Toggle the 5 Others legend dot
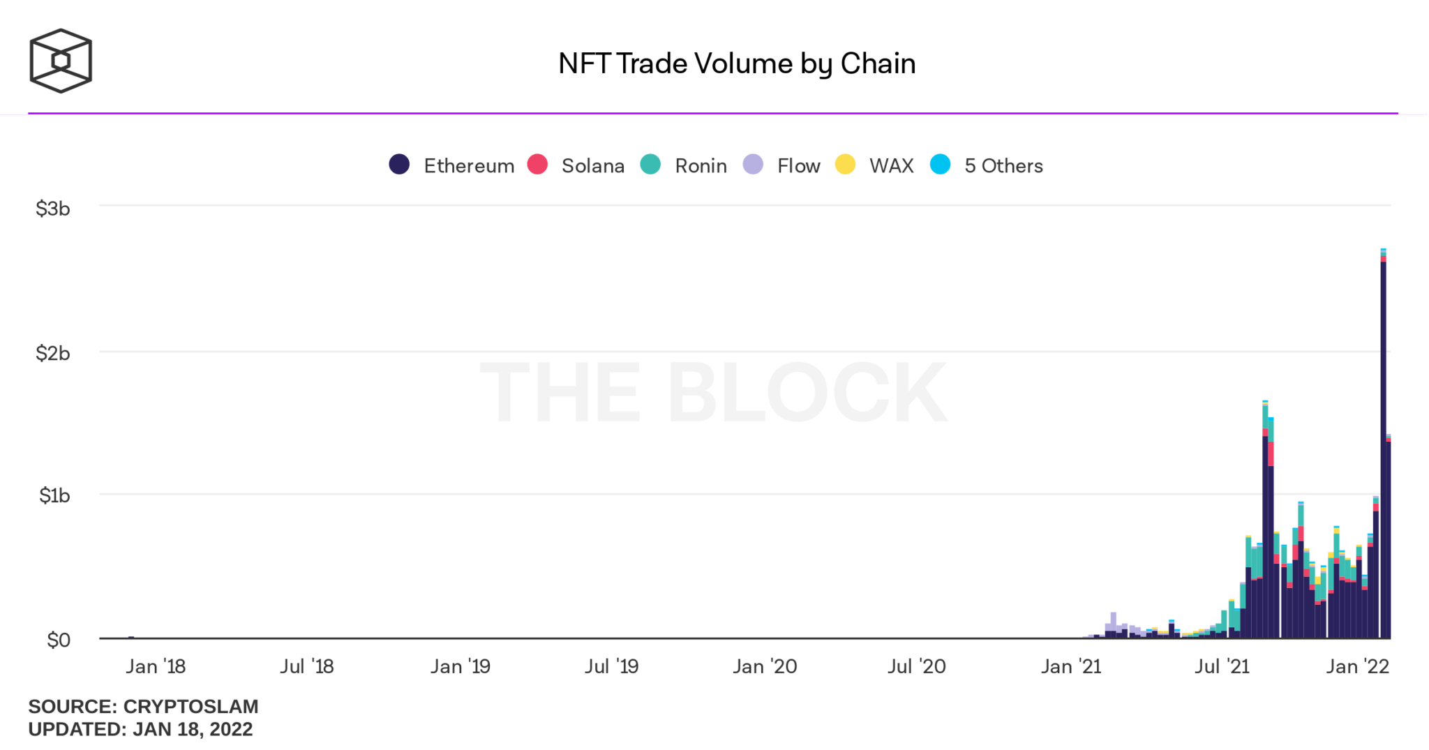This screenshot has width=1429, height=750. click(940, 165)
